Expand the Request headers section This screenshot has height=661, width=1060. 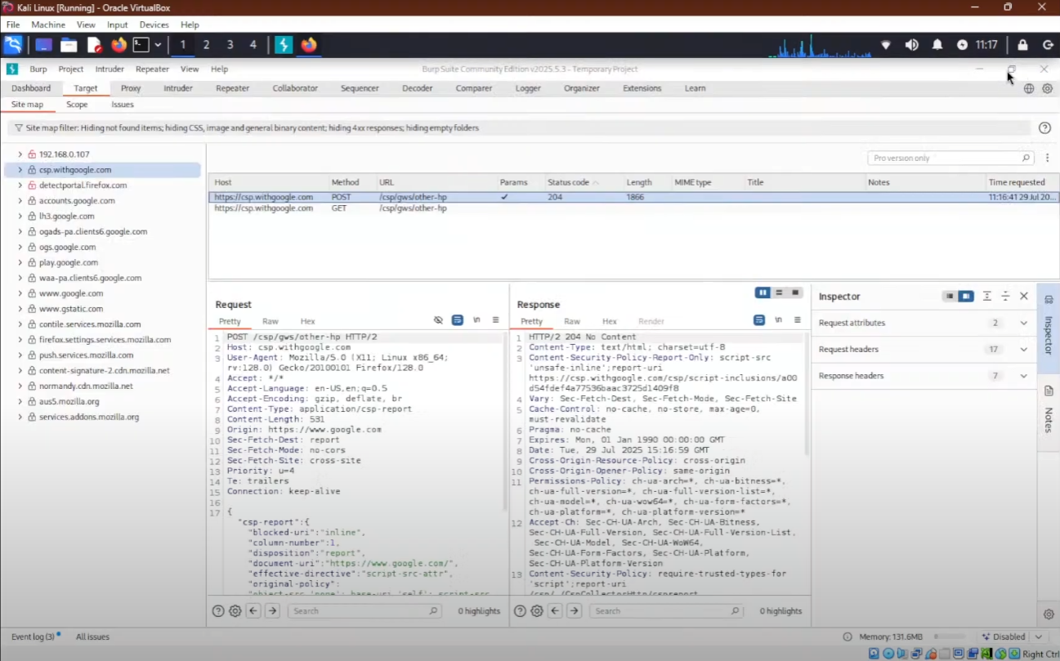tap(1023, 350)
